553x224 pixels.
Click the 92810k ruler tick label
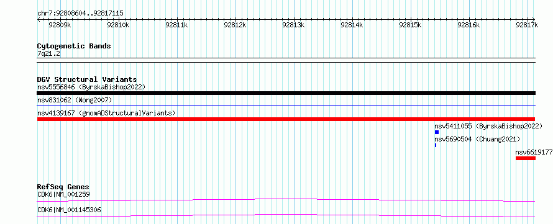click(x=119, y=25)
